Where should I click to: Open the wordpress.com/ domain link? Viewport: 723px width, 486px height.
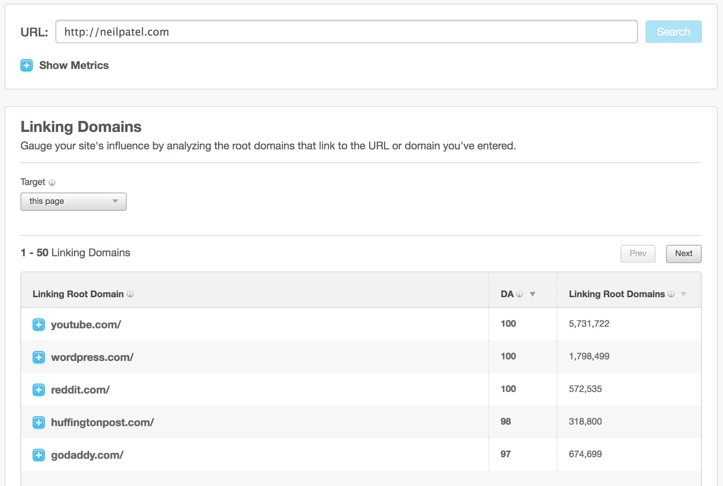[x=92, y=357]
